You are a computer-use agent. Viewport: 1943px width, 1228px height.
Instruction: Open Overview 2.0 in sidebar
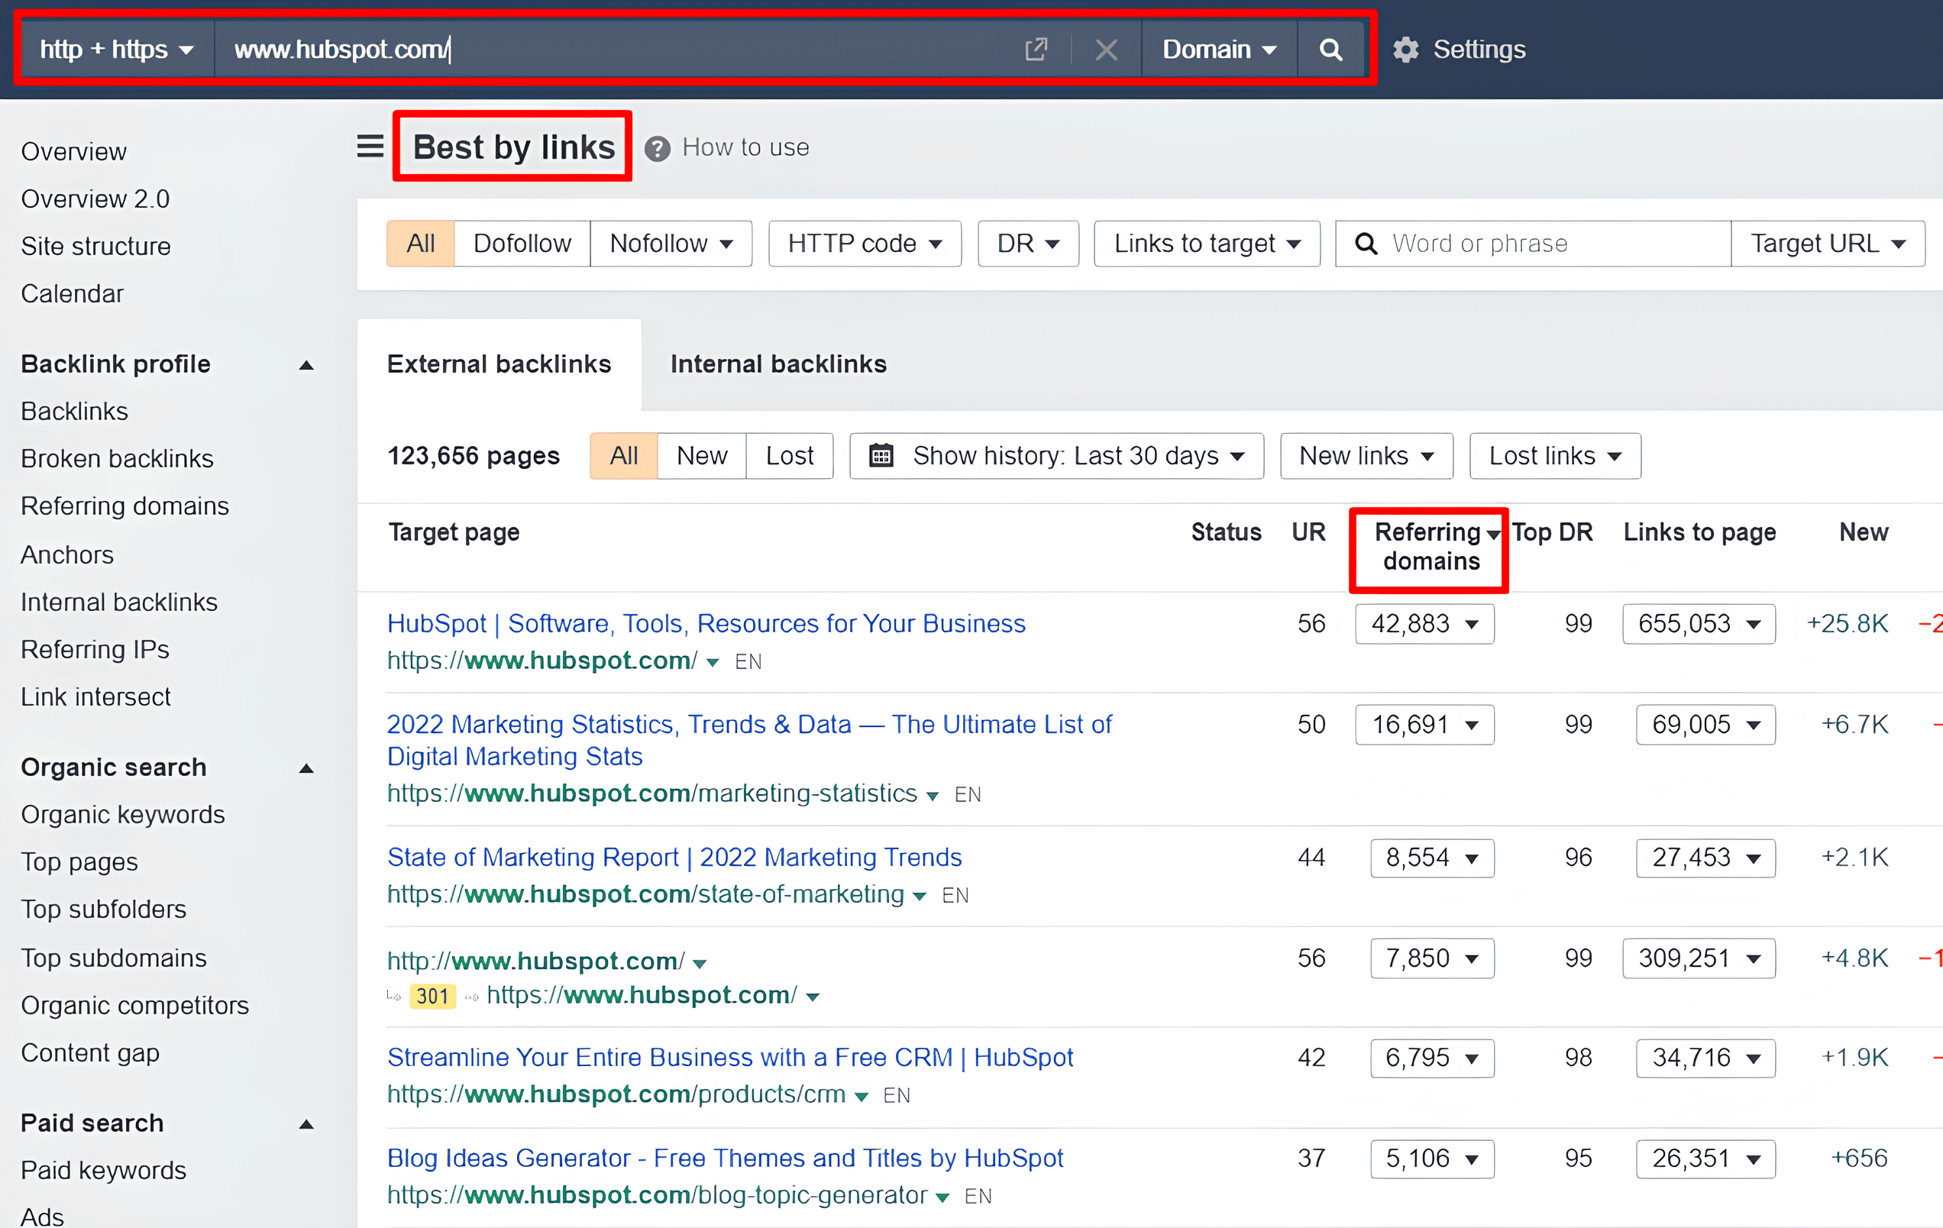point(95,199)
